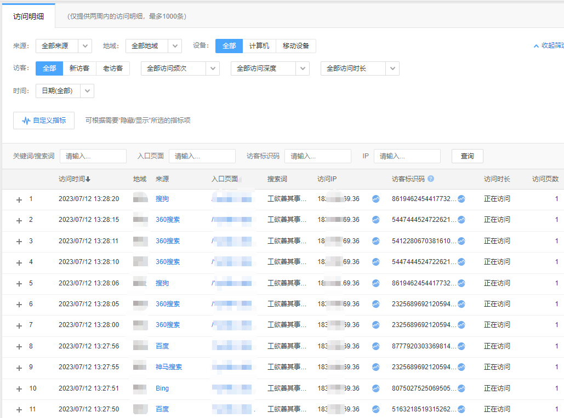Viewport: 564px width, 418px height.
Task: Expand the 全部访问时长 dropdown
Action: coord(360,68)
